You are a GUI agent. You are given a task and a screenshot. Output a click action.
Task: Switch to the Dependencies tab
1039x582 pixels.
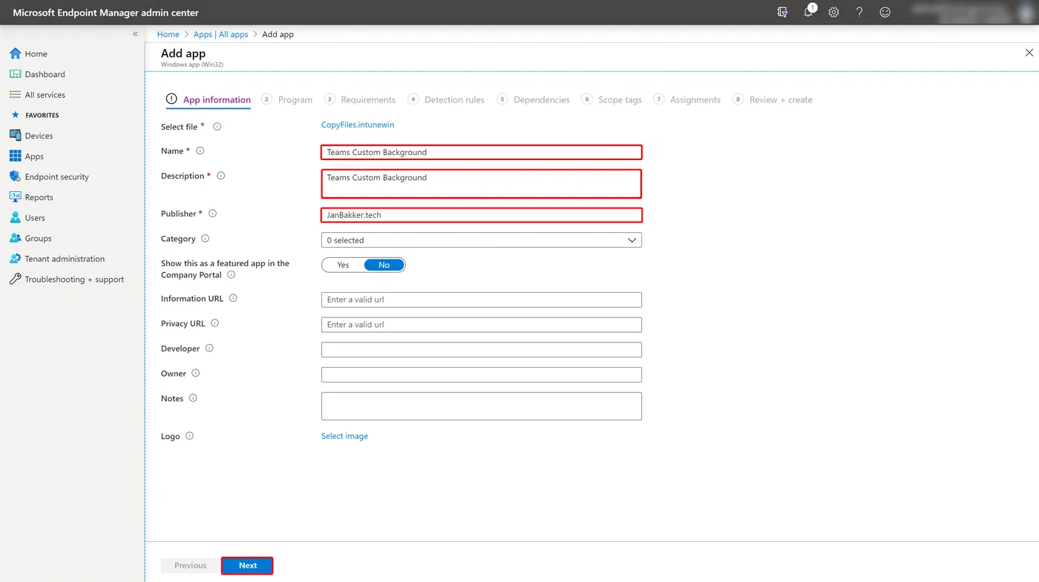pyautogui.click(x=534, y=99)
